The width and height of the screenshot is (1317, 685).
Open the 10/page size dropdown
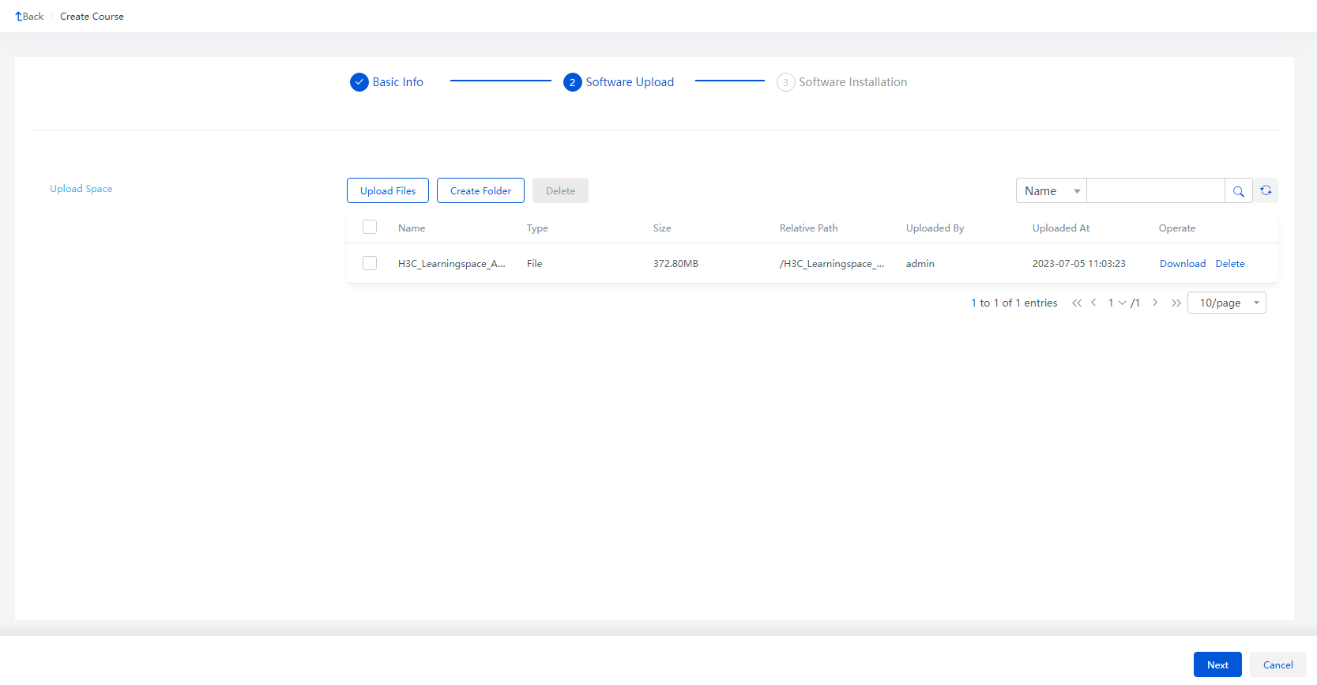tap(1227, 303)
